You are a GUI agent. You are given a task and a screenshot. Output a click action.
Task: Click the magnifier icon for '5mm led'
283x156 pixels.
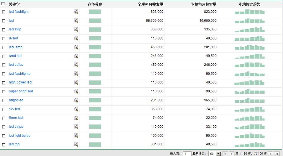point(76,118)
